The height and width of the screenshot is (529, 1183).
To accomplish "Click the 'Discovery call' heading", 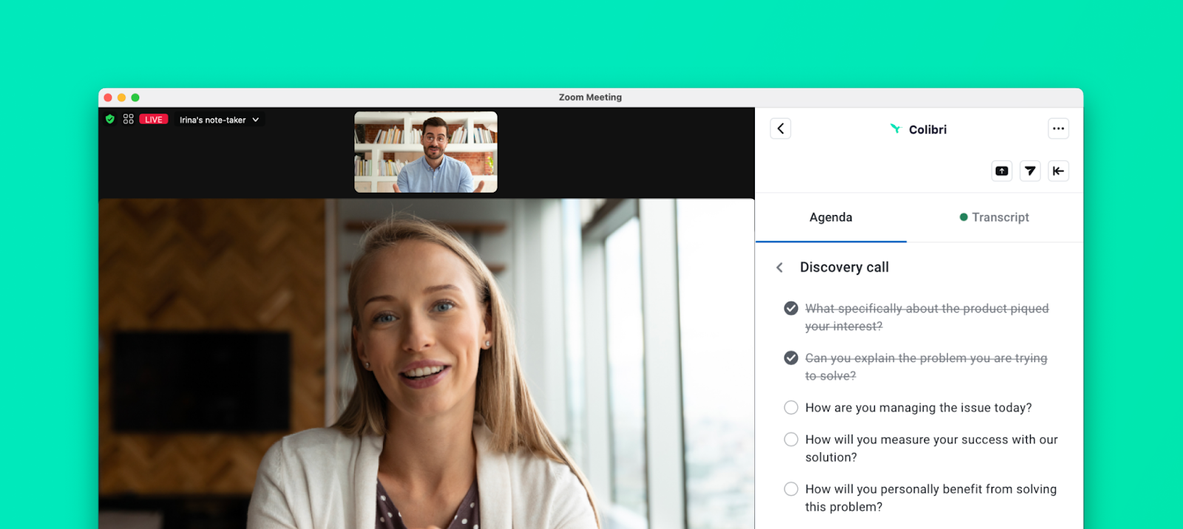I will click(x=844, y=267).
